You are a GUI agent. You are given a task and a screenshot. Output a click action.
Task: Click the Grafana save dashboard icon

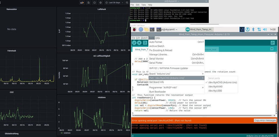click(88, 3)
